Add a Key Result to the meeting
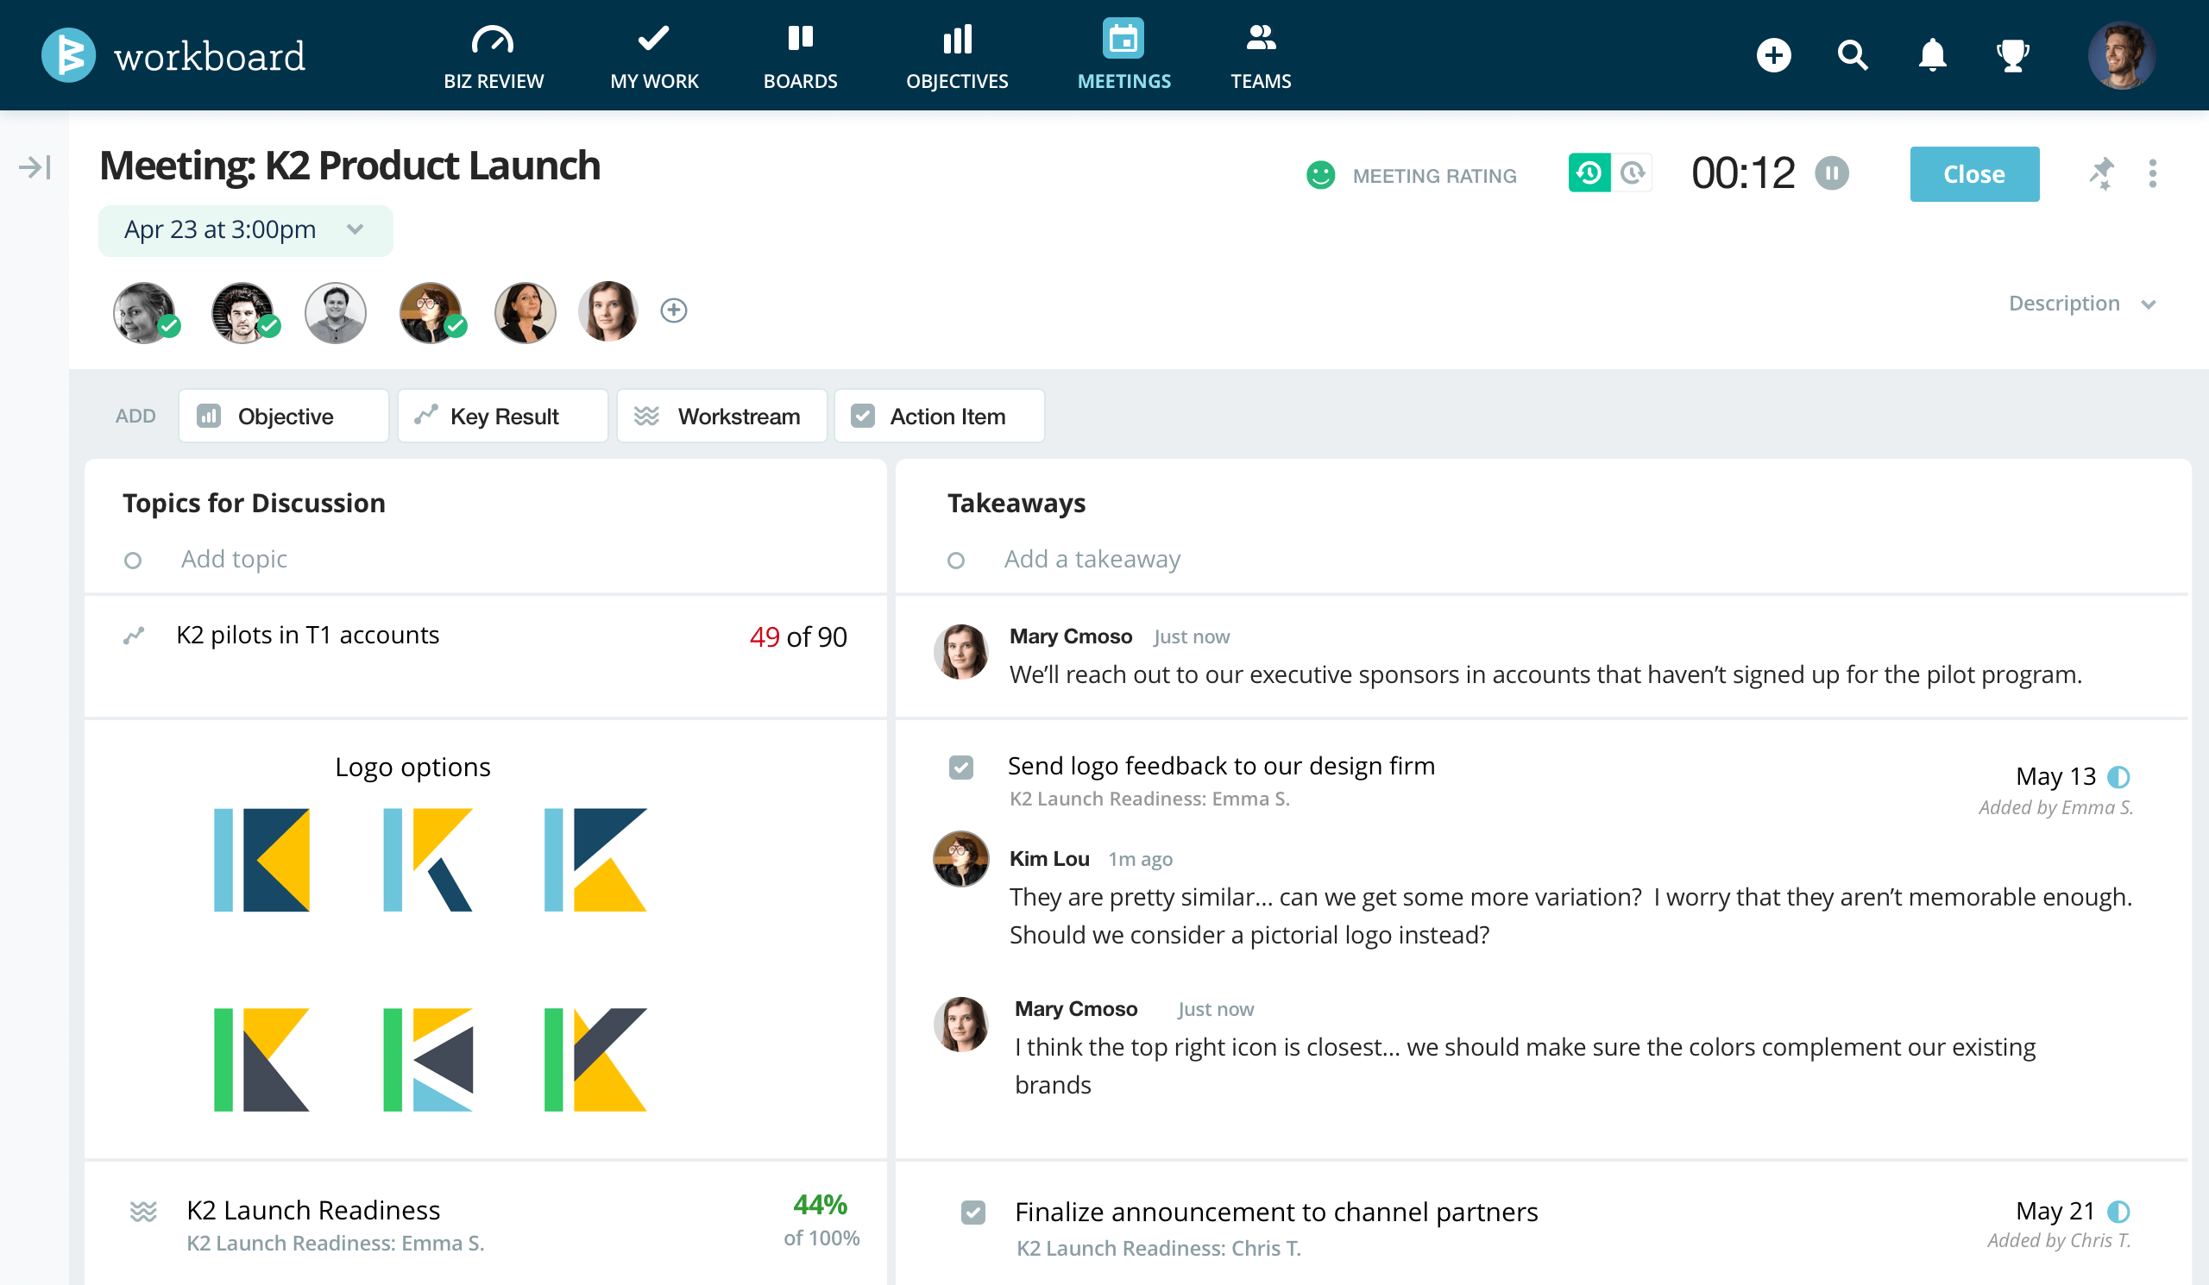 [502, 416]
